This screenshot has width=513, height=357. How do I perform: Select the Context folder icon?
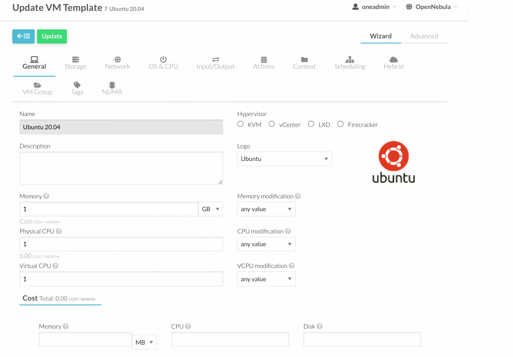(x=304, y=59)
